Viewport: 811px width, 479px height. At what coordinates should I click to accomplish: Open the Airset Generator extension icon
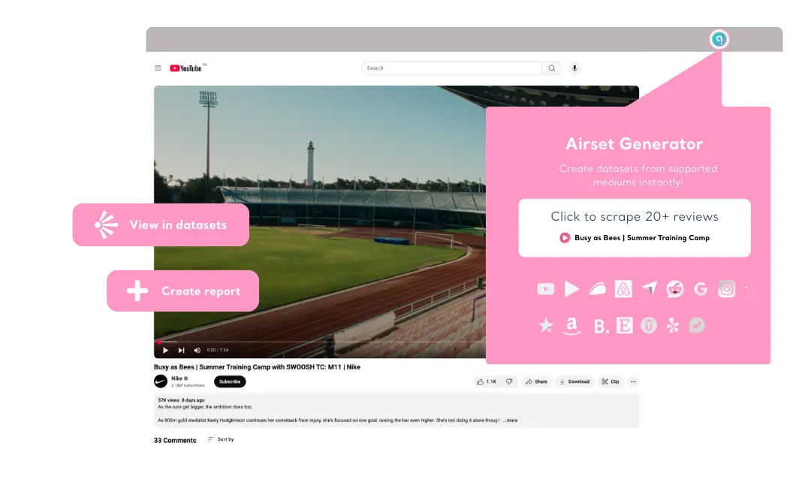coord(719,39)
